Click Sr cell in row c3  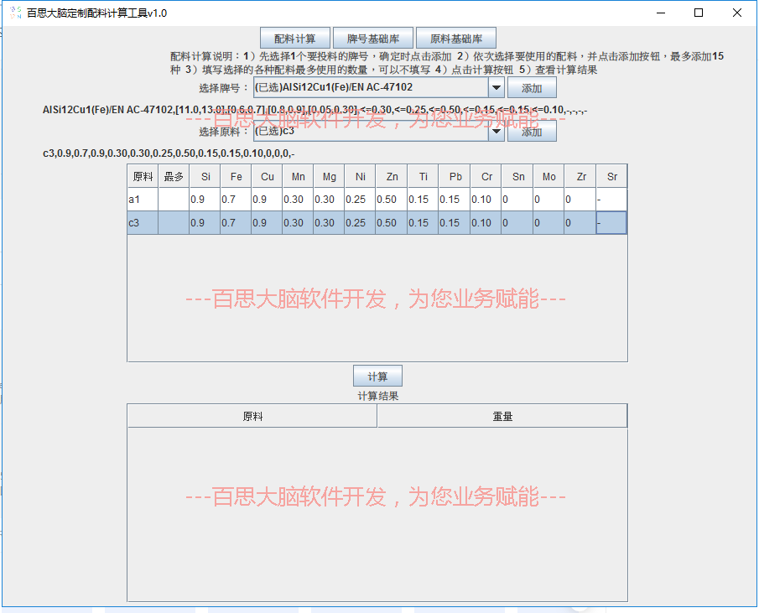tap(611, 222)
